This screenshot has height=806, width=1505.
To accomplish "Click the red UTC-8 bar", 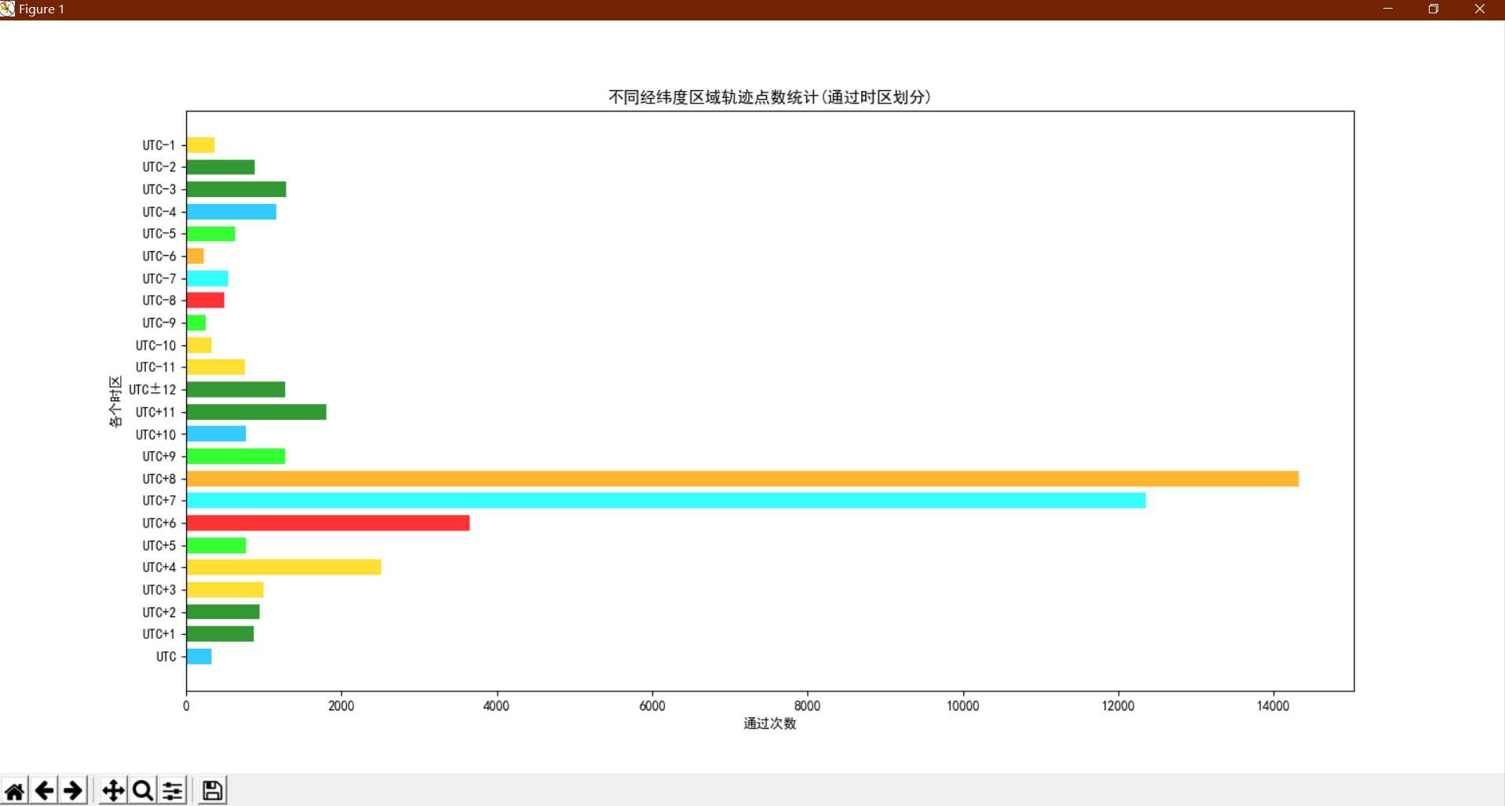I will [x=206, y=301].
